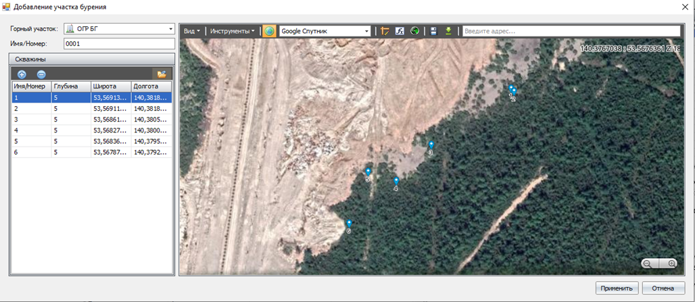This screenshot has height=302, width=695.
Task: Click the Применить button
Action: [x=617, y=288]
